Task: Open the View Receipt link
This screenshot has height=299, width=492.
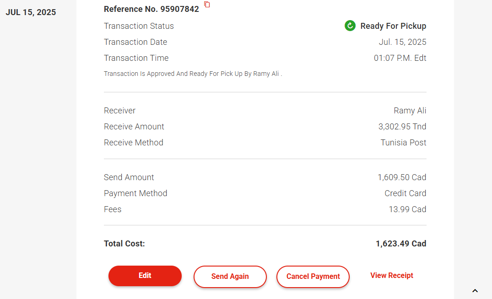Action: pos(392,276)
